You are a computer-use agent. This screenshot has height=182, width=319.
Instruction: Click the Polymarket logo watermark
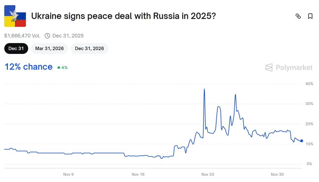coord(289,67)
